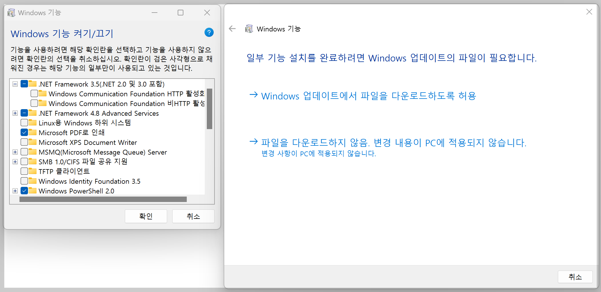Check Windows Communication Foundation HTTP 활성화 box
The width and height of the screenshot is (601, 292).
34,94
